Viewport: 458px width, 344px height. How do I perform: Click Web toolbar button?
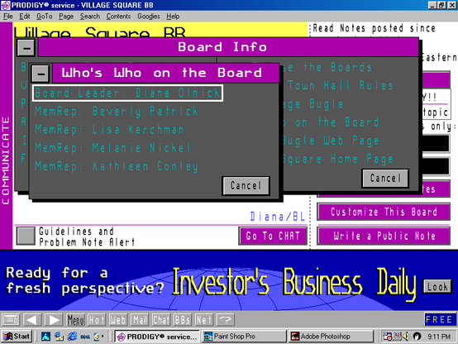coord(118,320)
